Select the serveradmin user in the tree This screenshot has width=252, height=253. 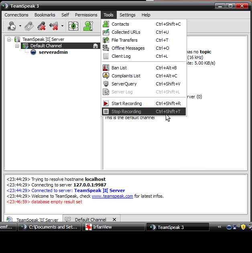53,52
